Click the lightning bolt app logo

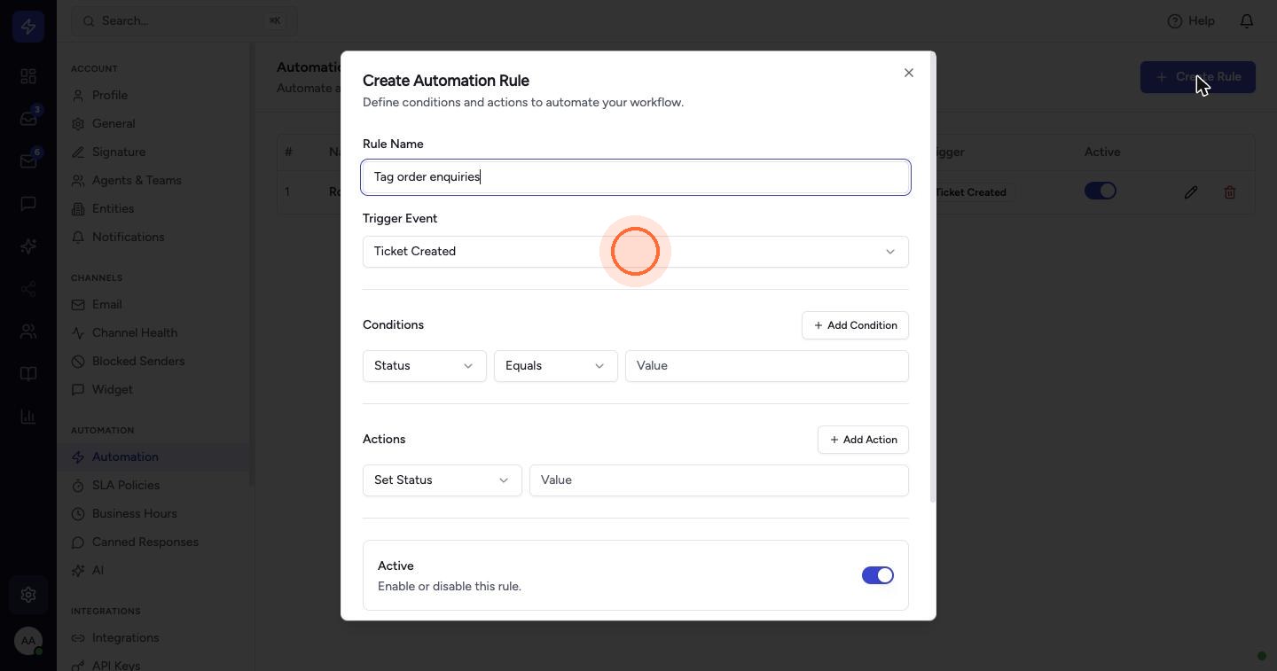[x=28, y=27]
